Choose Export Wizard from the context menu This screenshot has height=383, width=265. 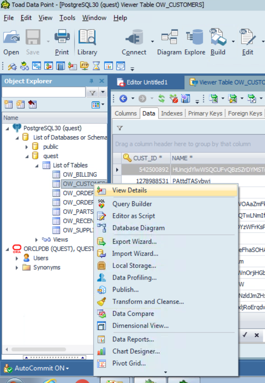(166, 242)
